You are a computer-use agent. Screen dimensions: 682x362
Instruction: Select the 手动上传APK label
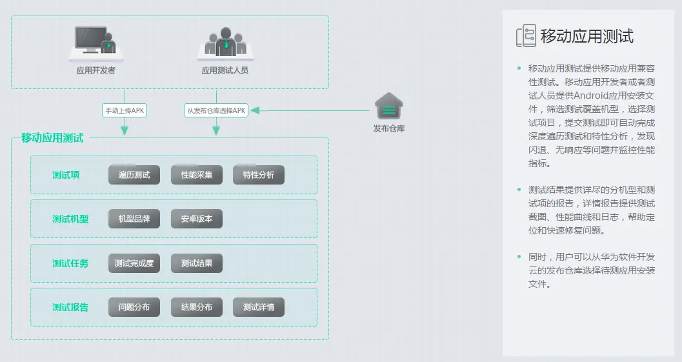pyautogui.click(x=125, y=110)
